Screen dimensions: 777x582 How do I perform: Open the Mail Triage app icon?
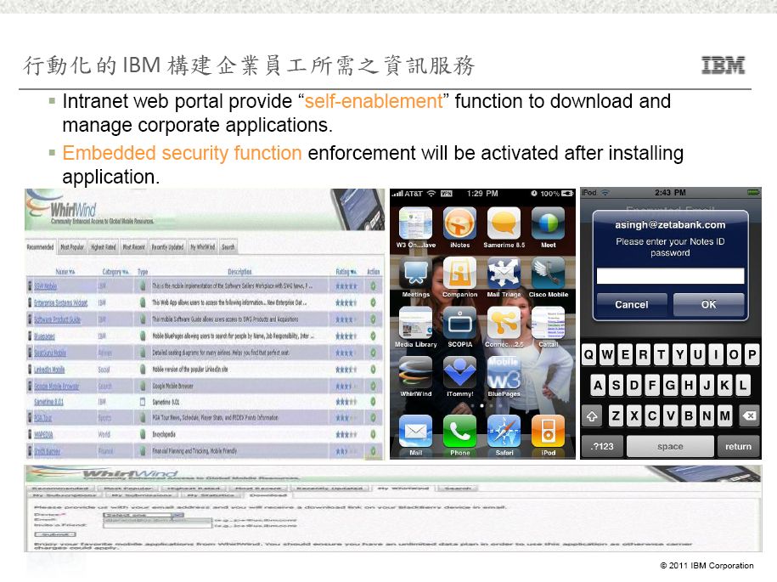click(x=504, y=273)
